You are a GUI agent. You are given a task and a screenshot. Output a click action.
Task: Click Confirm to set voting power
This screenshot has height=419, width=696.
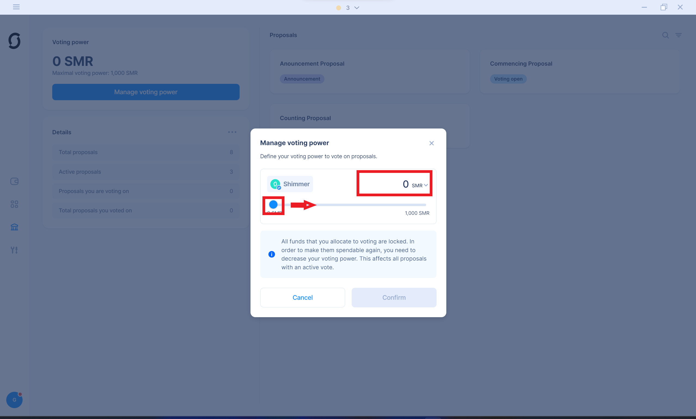393,297
